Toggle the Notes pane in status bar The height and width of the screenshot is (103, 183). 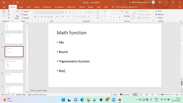coord(114,95)
